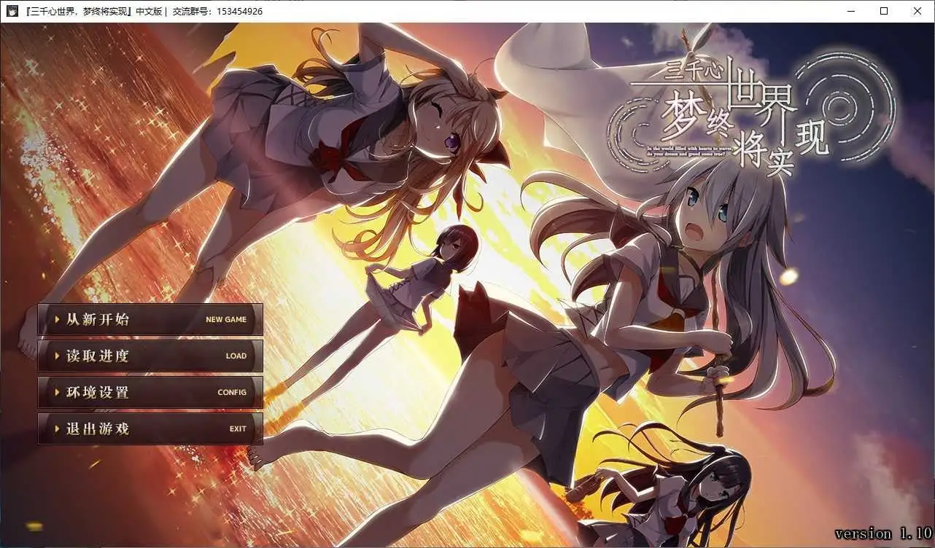This screenshot has width=935, height=548.
Task: Click the arrow icon beside 读取进度
Action: coord(58,356)
